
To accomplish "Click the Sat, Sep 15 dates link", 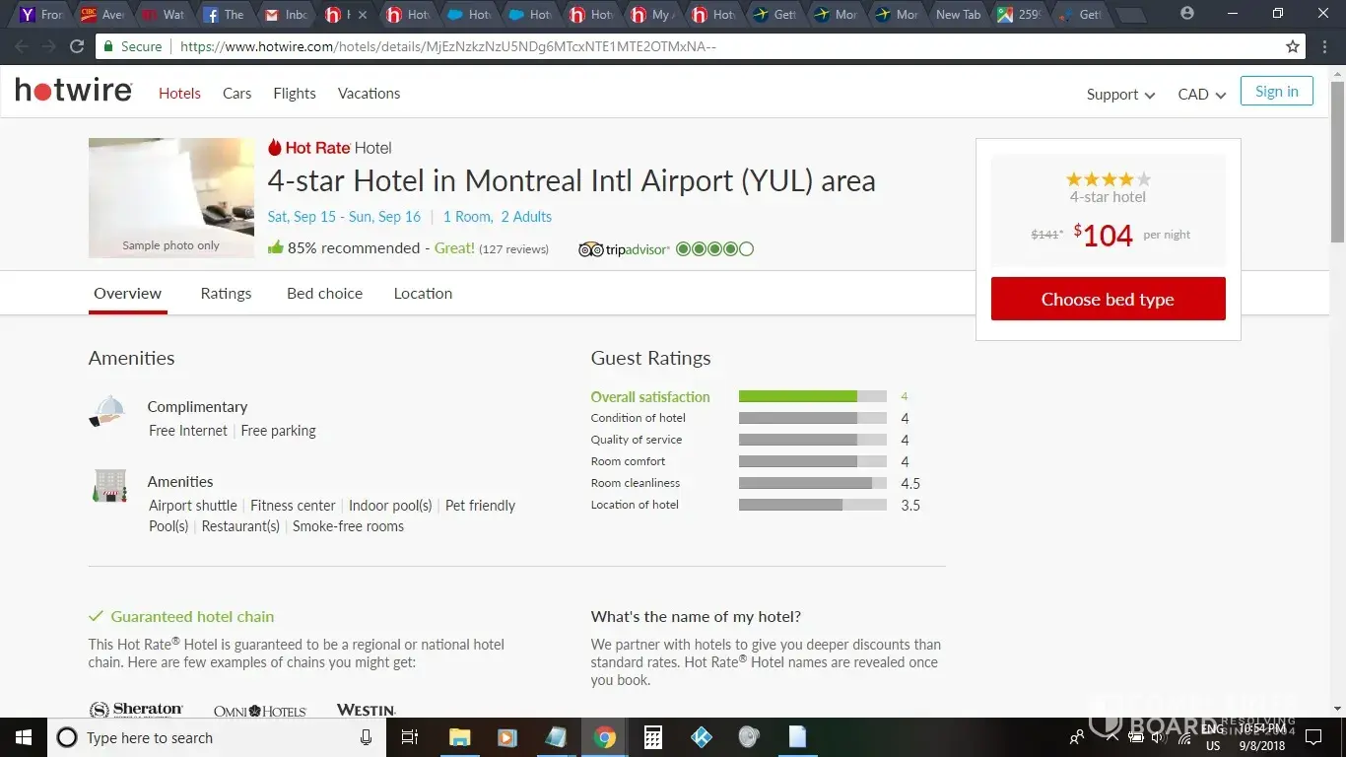I will pos(344,217).
